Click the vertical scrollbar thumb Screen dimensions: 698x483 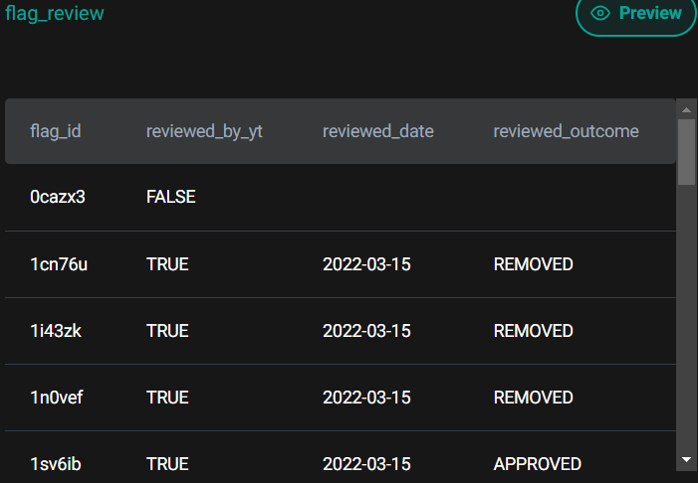[686, 151]
